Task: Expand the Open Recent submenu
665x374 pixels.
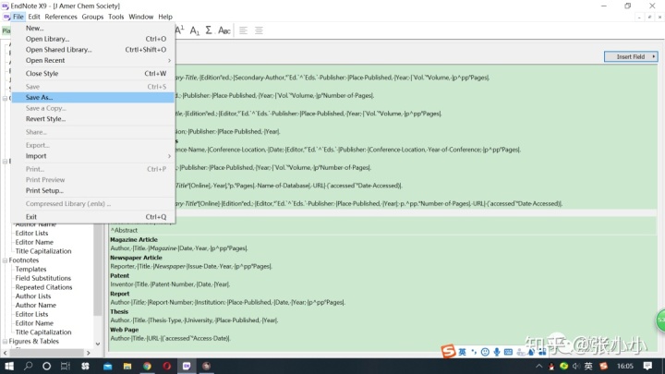Action: 93,60
